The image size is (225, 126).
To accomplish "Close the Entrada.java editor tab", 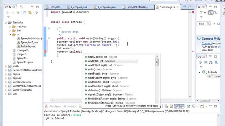I will click(x=178, y=7).
